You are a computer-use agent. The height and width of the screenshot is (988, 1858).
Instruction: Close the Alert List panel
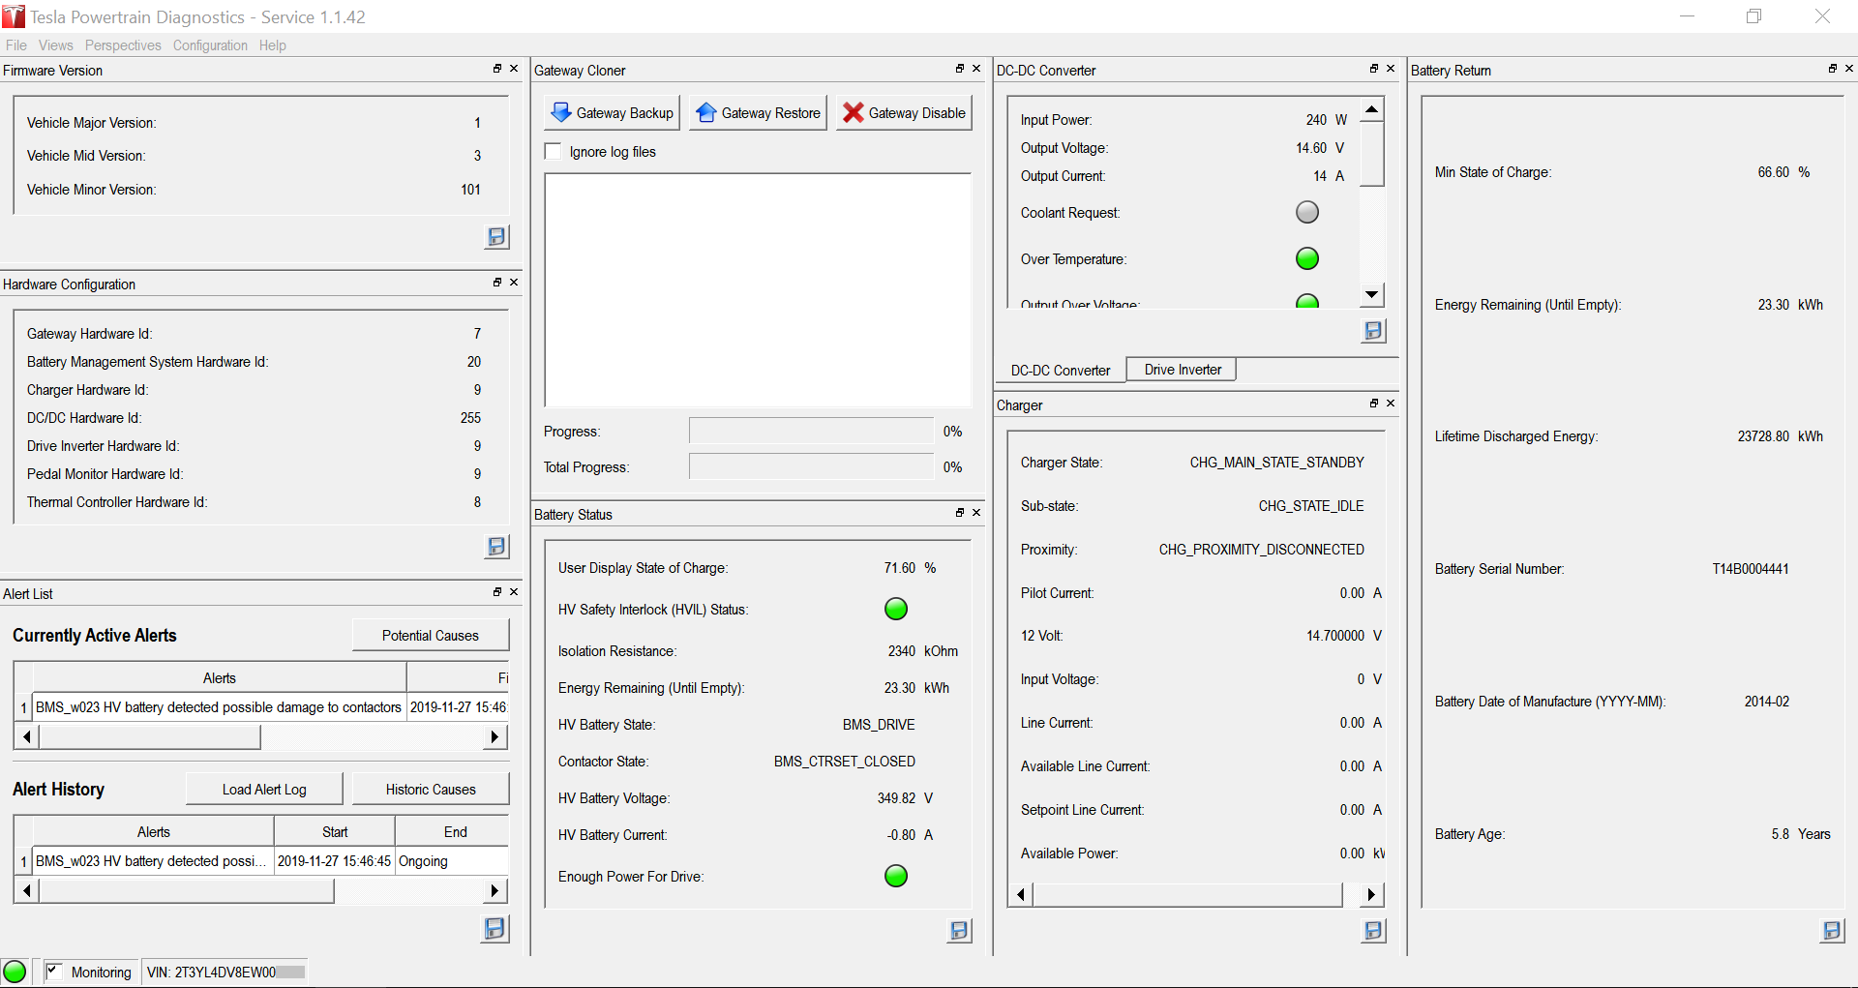514,592
